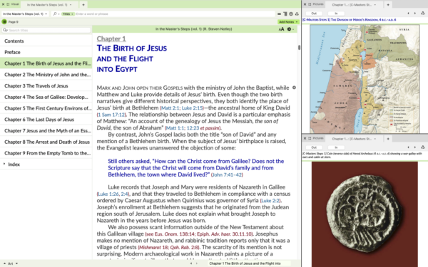Open the gear display settings menu
The image size is (428, 267).
290,29
